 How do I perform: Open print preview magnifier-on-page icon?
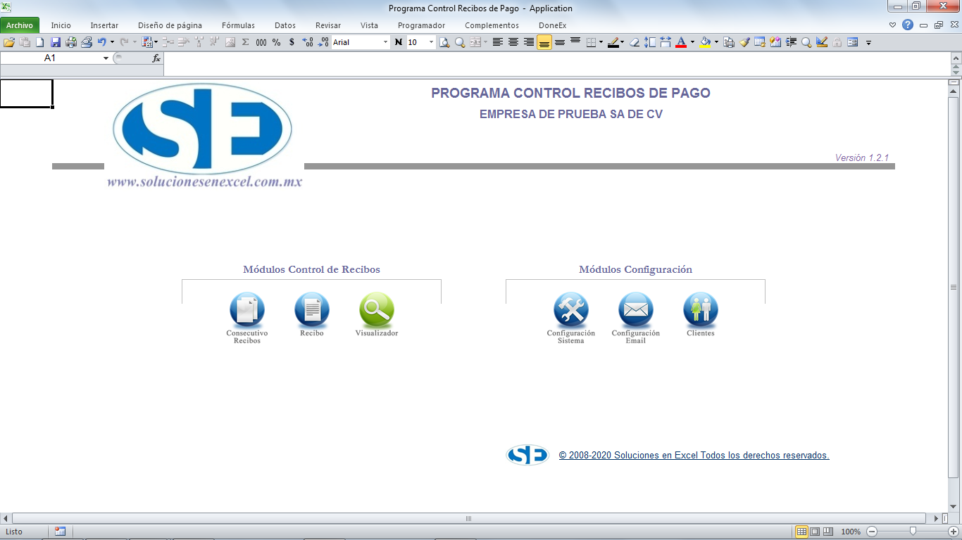click(x=444, y=42)
